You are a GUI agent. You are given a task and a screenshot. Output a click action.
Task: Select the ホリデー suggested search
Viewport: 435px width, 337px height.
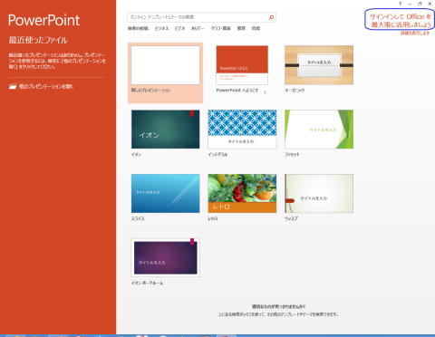198,28
